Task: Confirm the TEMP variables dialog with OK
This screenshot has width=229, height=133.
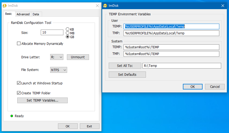Action: point(193,87)
